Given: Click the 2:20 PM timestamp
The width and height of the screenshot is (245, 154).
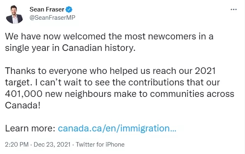Looking at the screenshot, I should 17,145.
